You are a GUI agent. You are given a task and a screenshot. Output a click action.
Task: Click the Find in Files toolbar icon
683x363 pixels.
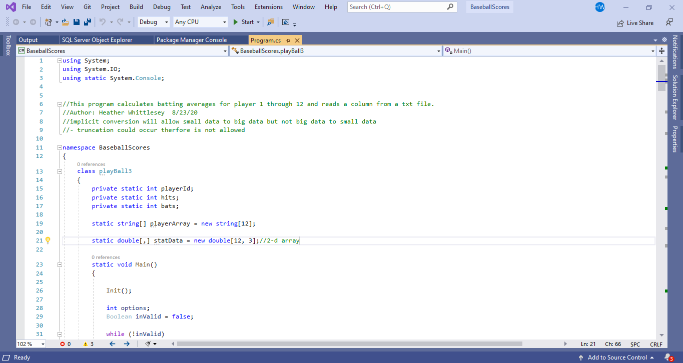click(x=271, y=22)
